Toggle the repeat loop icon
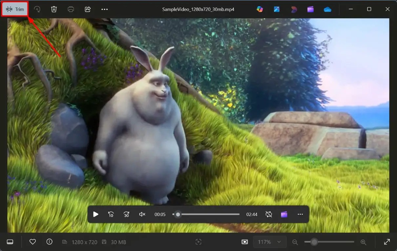The image size is (397, 251). [x=269, y=214]
